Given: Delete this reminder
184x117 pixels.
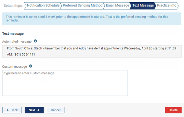Looking at the screenshot, I should (173, 110).
